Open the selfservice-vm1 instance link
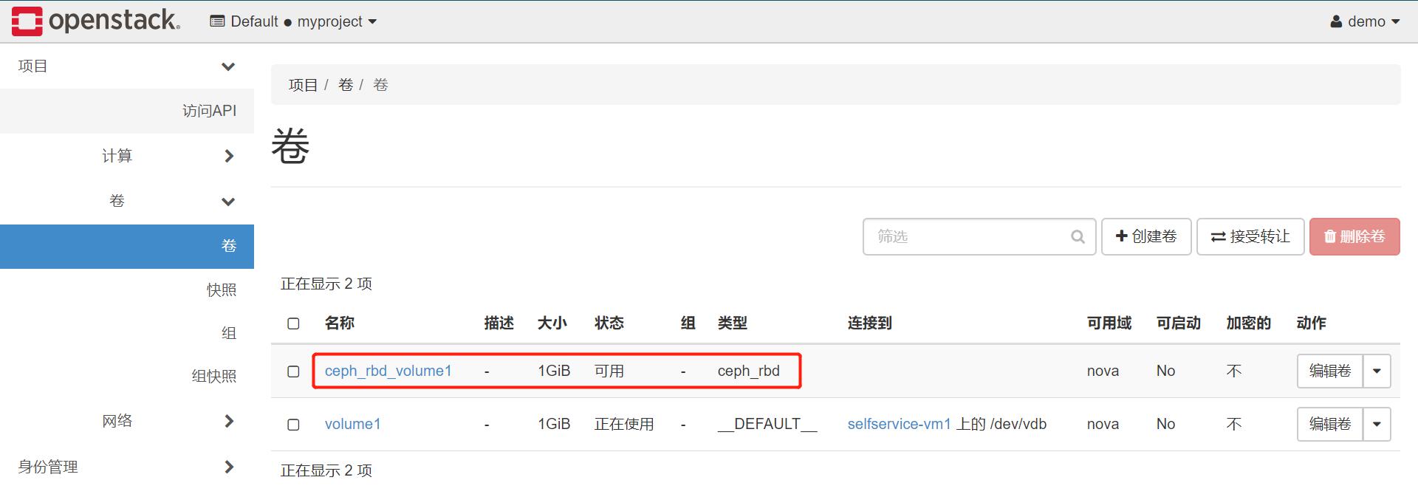 click(x=899, y=424)
